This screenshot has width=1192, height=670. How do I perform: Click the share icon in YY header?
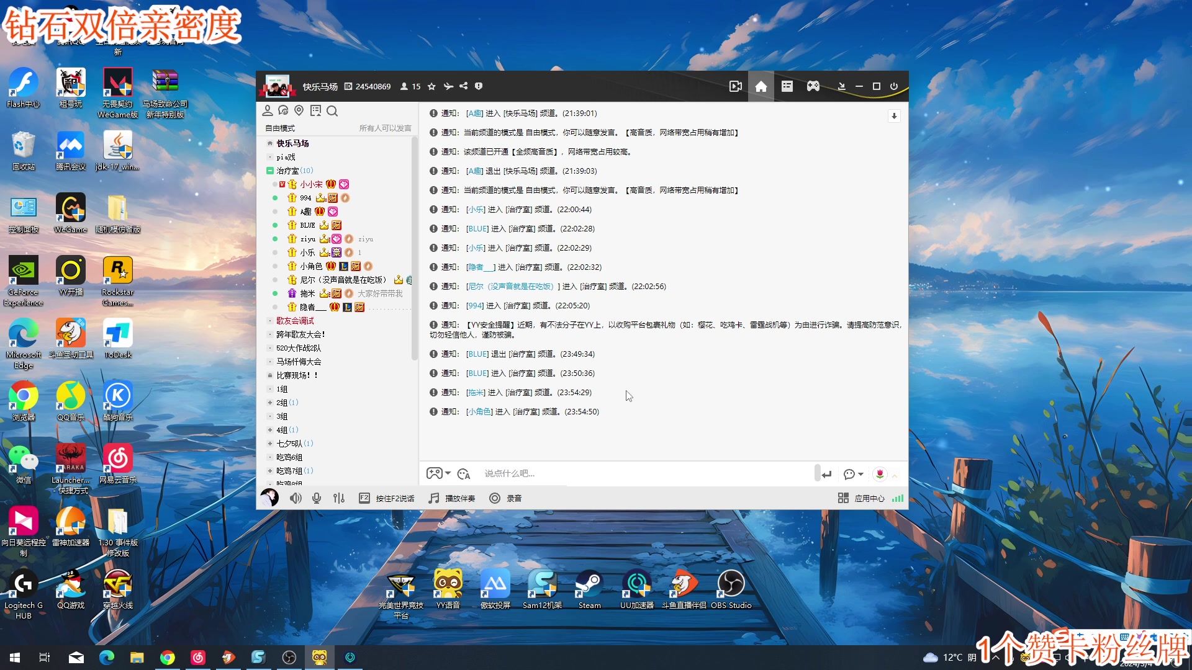pos(464,86)
